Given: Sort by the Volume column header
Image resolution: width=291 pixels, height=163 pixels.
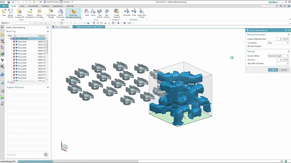Looking at the screenshot, I should (41, 36).
